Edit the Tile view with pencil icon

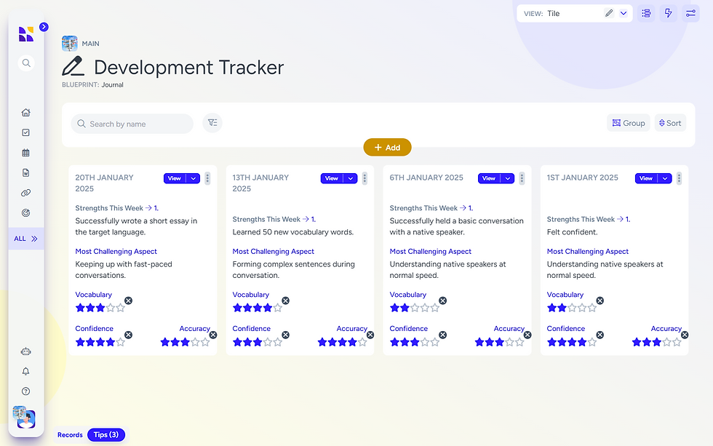(x=609, y=13)
